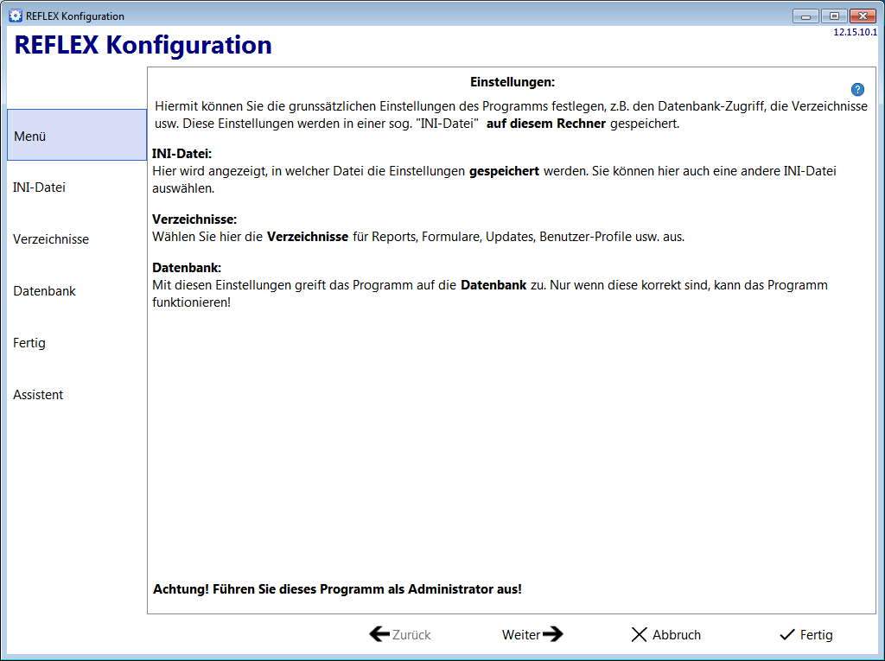Click the Verzeichnisse: bold heading in text
Image resolution: width=885 pixels, height=661 pixels.
[194, 219]
